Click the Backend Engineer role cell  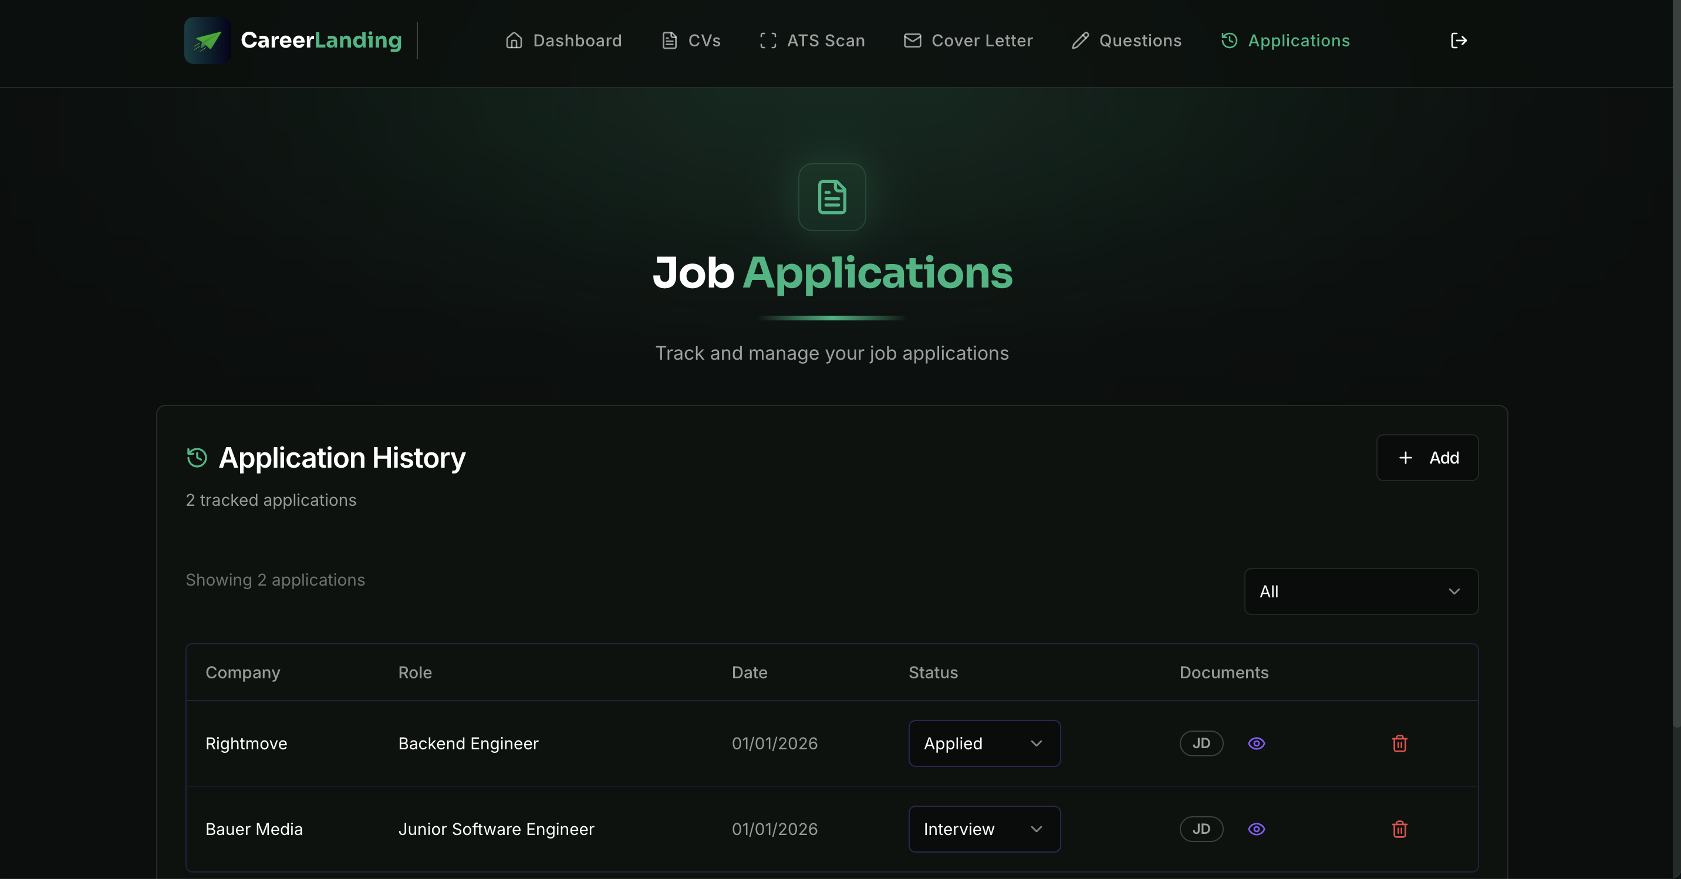[468, 743]
